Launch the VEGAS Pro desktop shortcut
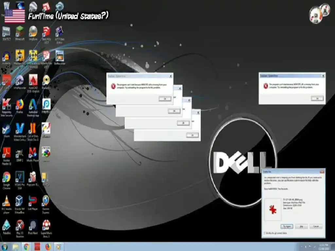335x251 pixels. pos(20,180)
